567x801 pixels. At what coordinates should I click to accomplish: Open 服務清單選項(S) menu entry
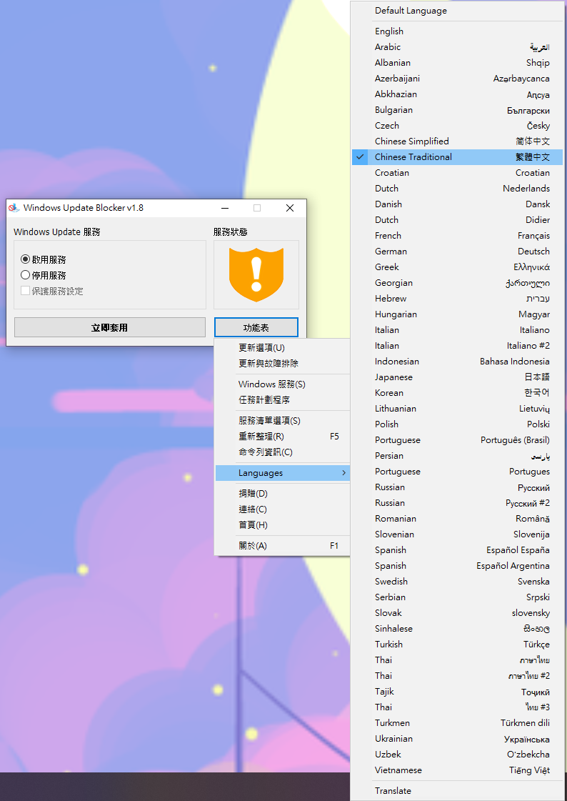283,421
